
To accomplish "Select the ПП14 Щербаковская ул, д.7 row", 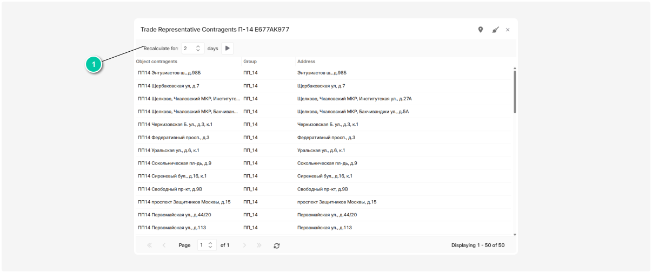I will coord(169,86).
